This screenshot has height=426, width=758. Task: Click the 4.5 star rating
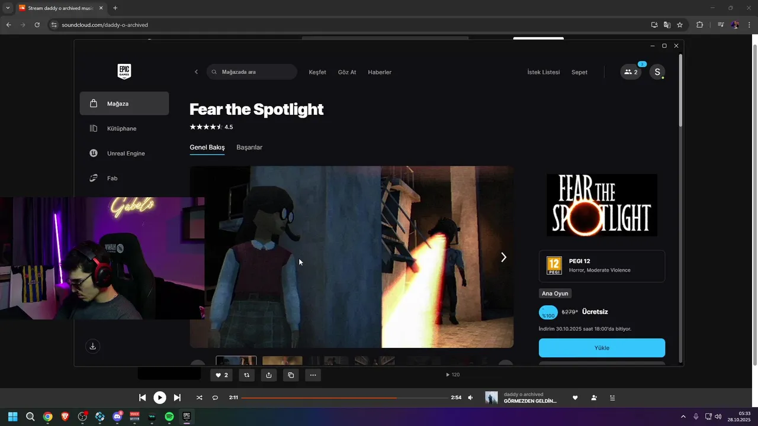[x=211, y=127]
